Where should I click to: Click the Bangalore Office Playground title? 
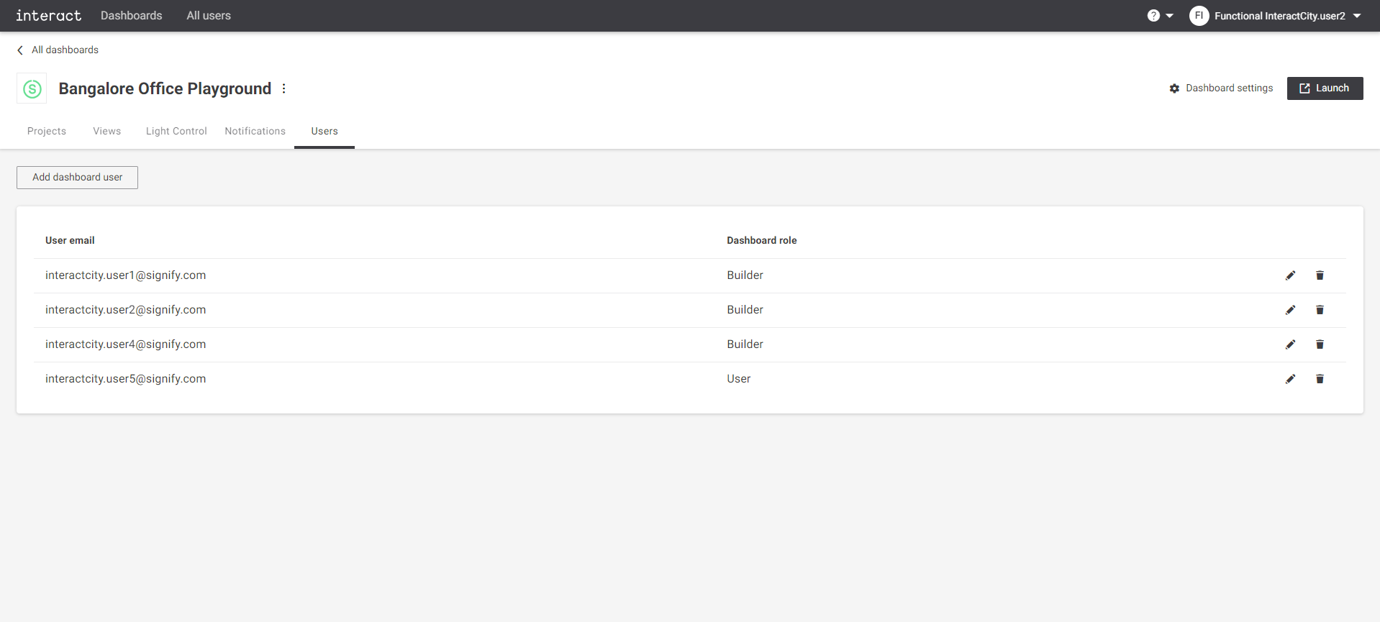pyautogui.click(x=165, y=88)
